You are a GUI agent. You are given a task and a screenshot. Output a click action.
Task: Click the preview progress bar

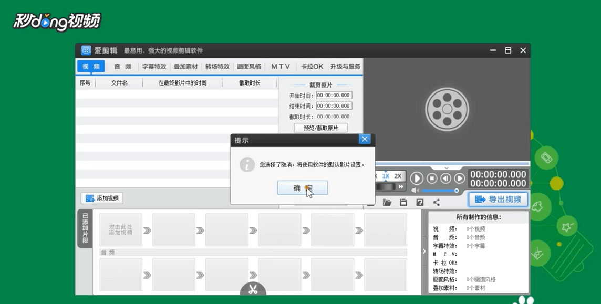[452, 163]
